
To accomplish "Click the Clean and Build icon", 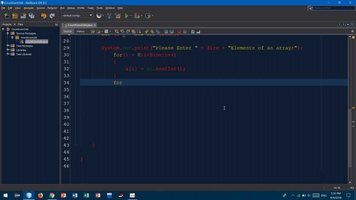I will [117, 16].
